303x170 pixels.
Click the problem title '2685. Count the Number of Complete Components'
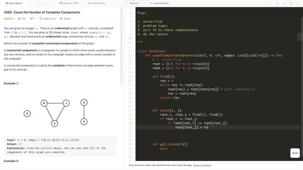coord(42,12)
